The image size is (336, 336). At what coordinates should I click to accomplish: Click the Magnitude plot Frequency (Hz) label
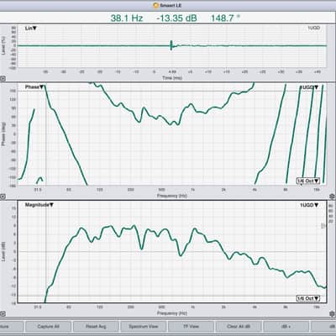[172, 313]
